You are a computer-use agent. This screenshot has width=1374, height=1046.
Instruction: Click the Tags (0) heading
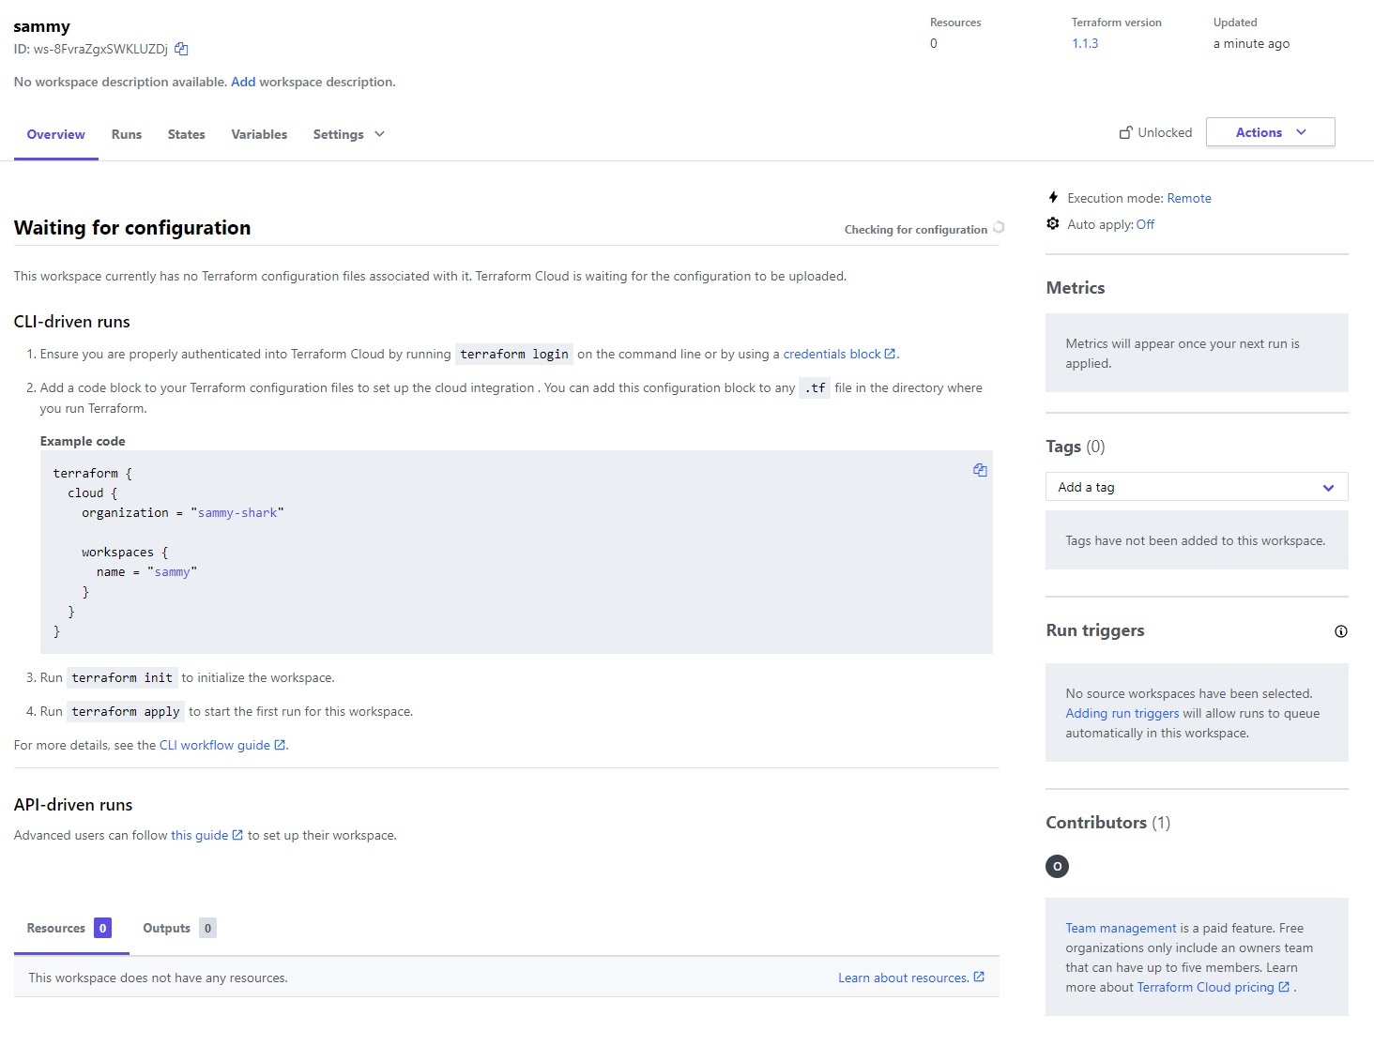tap(1076, 447)
